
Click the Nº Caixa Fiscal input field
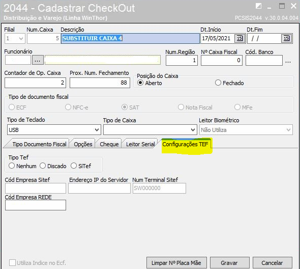(x=222, y=61)
